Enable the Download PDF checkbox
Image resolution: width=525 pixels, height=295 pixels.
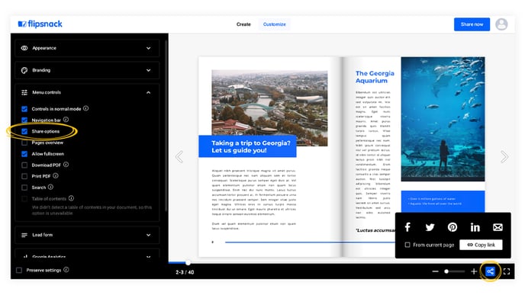[x=24, y=165]
